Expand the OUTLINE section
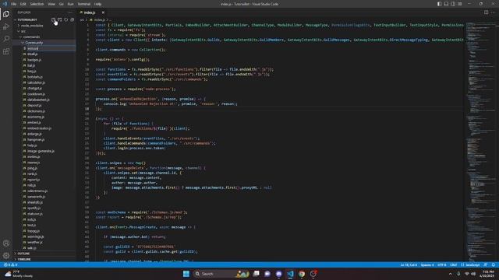The width and height of the screenshot is (499, 280). click(x=44, y=254)
